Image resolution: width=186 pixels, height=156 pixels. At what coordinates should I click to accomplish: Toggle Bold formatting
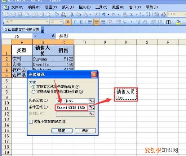point(68,22)
